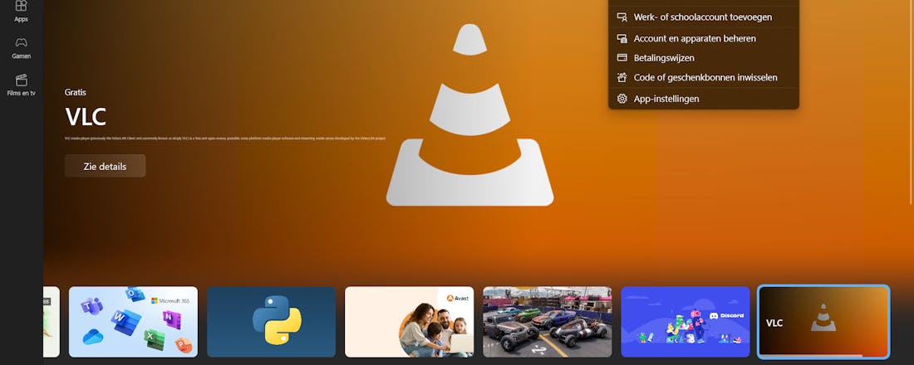Click the VLC title heading
This screenshot has height=365, width=914.
(86, 117)
